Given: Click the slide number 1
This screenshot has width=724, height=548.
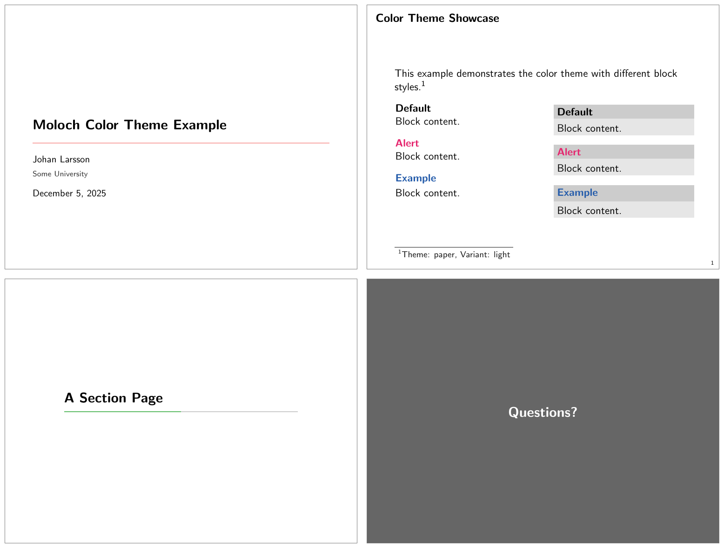Looking at the screenshot, I should tap(712, 263).
